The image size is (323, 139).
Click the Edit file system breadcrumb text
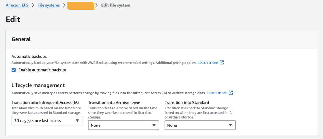[x=116, y=5]
